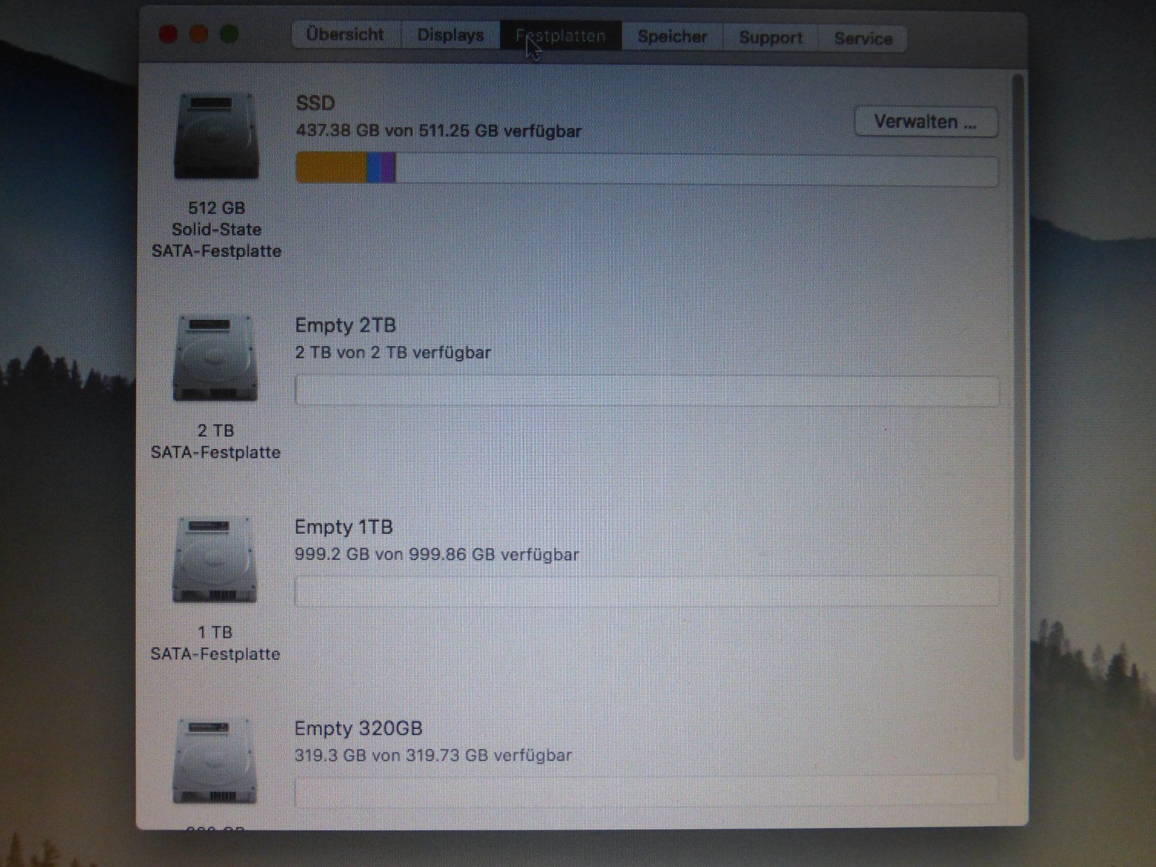Click the SSD drive icon

[x=216, y=137]
